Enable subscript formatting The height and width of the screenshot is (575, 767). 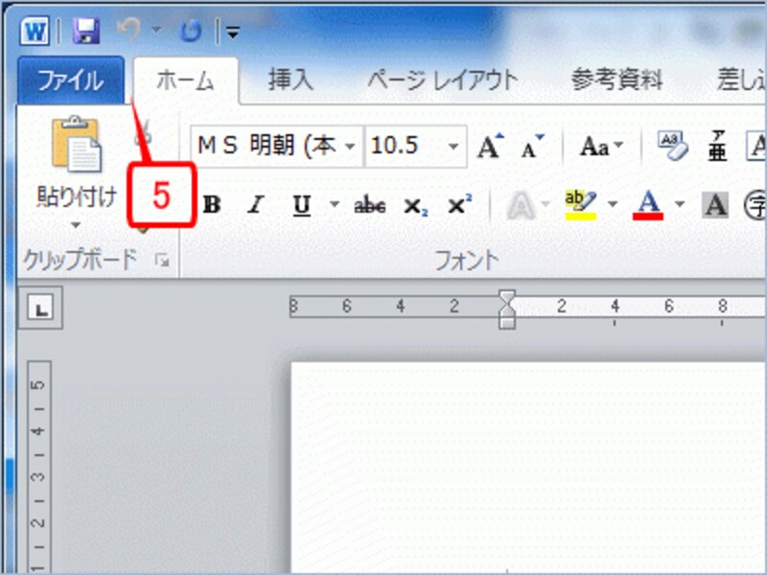[414, 204]
